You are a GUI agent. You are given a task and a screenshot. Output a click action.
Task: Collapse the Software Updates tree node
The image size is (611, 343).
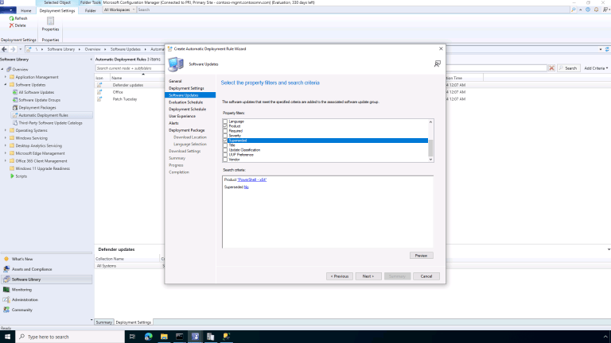pyautogui.click(x=6, y=84)
